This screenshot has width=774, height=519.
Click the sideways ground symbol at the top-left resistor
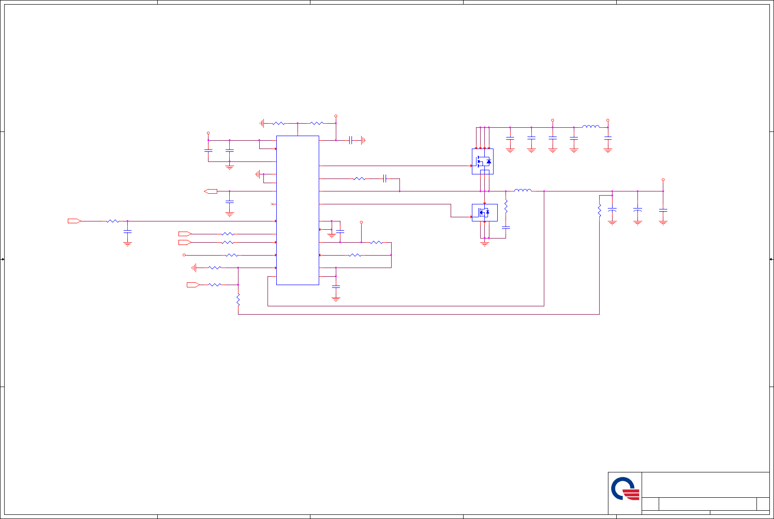coord(262,123)
